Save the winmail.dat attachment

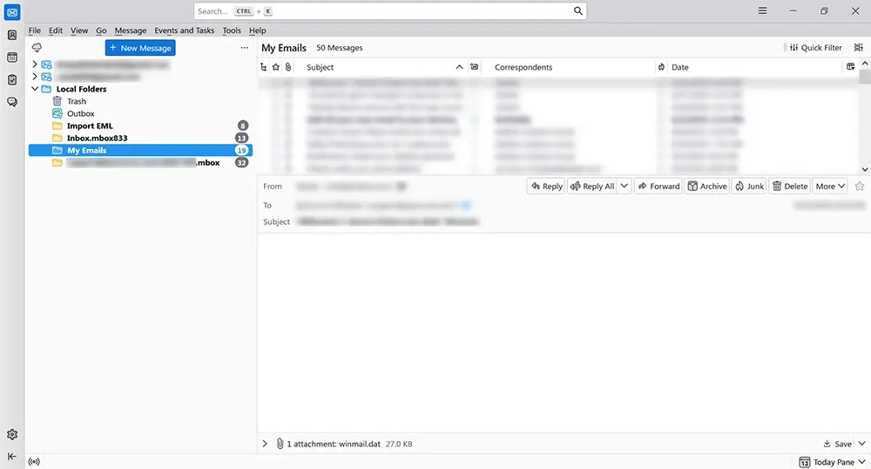pos(838,444)
